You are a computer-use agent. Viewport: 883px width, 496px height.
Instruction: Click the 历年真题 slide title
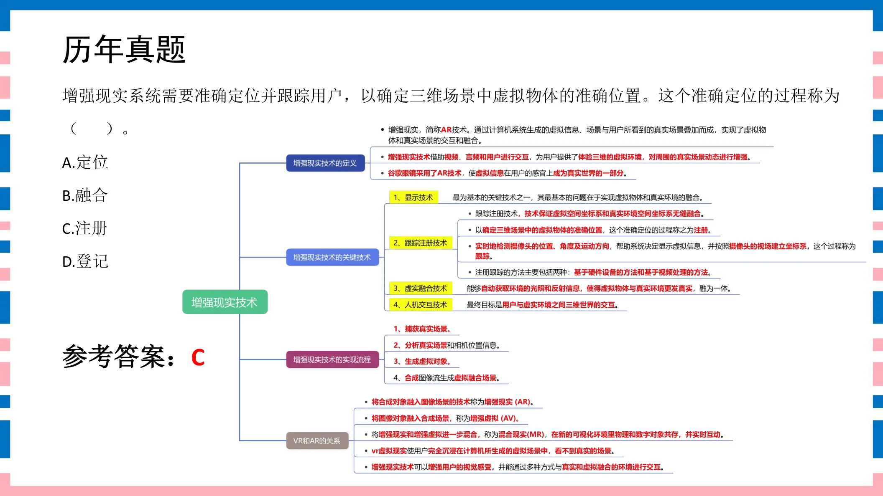click(124, 50)
